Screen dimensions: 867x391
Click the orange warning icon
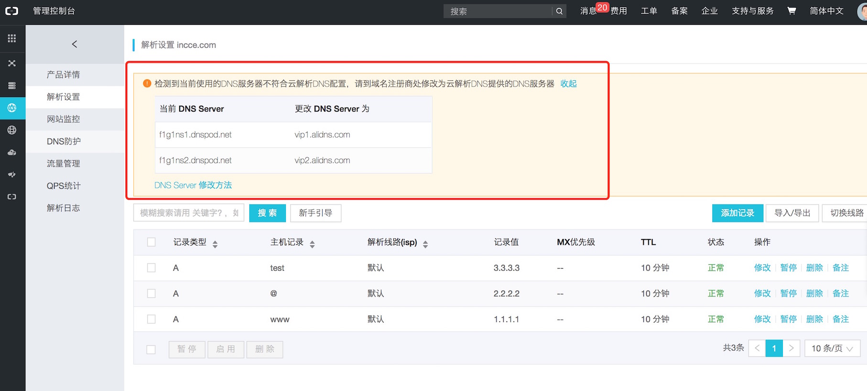[147, 84]
